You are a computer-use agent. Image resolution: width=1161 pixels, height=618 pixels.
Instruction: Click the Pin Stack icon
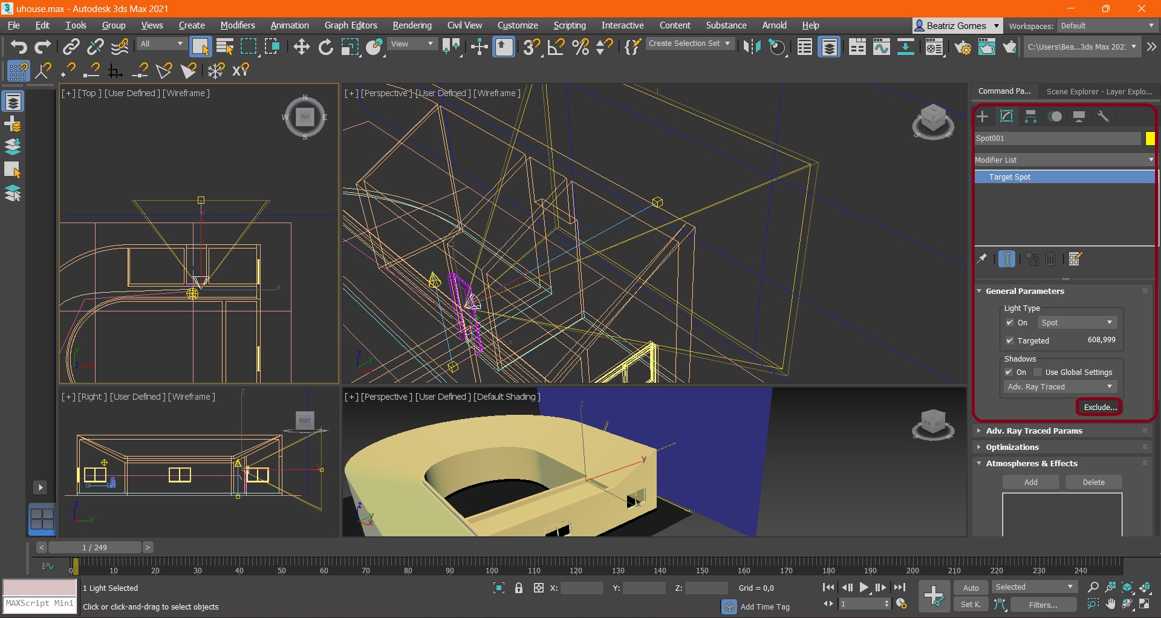click(983, 259)
